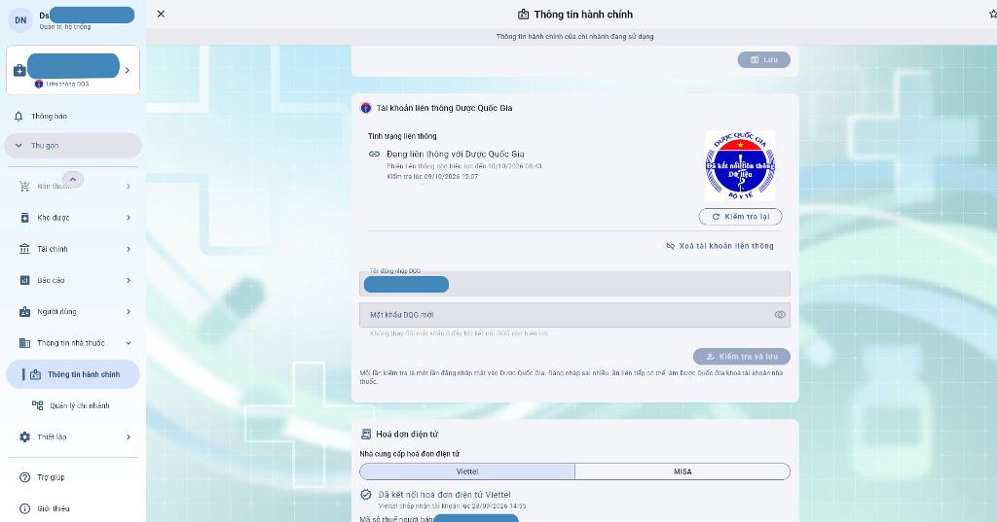Viewport: 997px width, 522px height.
Task: Click Tình trạng liên thông label
Action: (x=402, y=136)
